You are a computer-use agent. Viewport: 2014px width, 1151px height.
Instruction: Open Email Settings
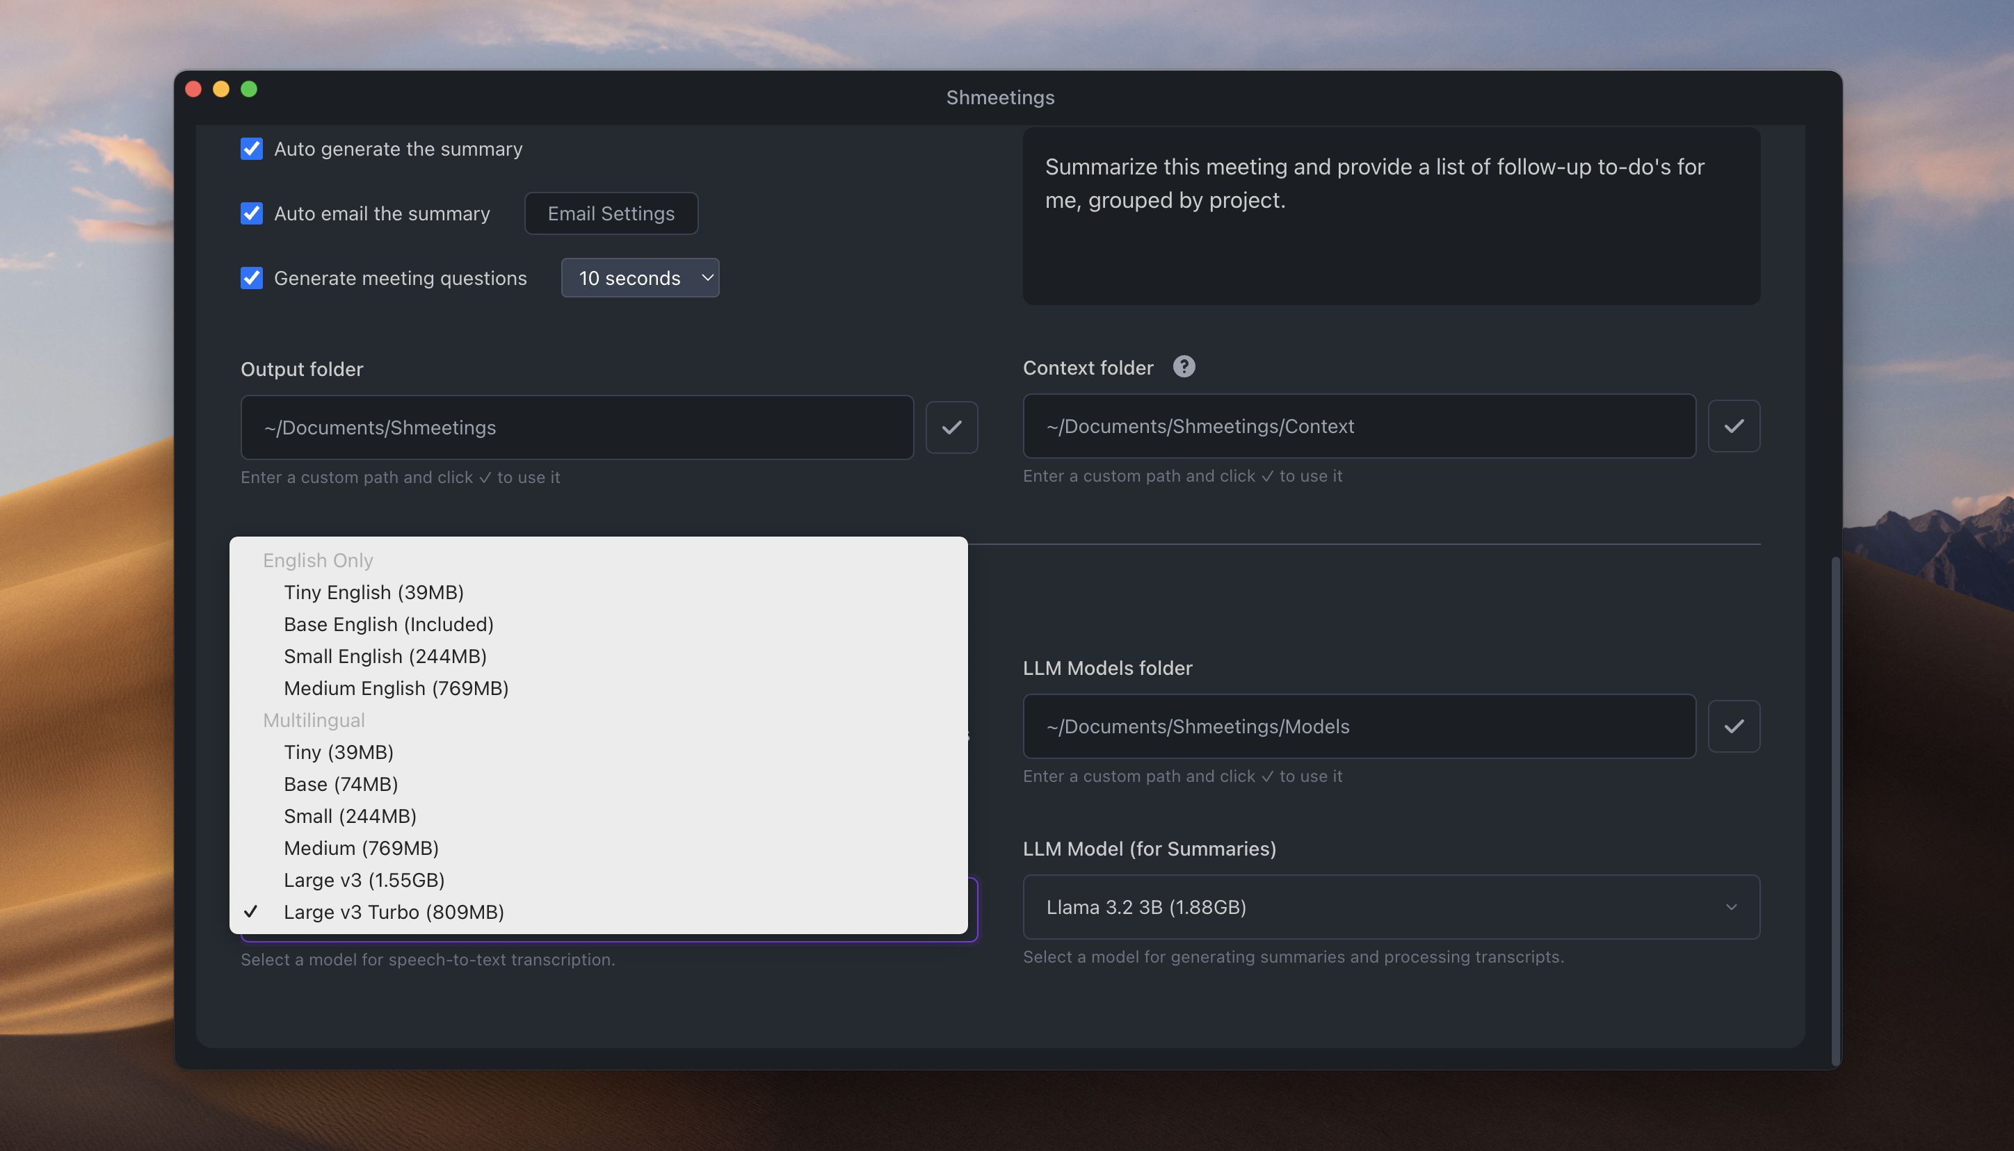[x=611, y=213]
